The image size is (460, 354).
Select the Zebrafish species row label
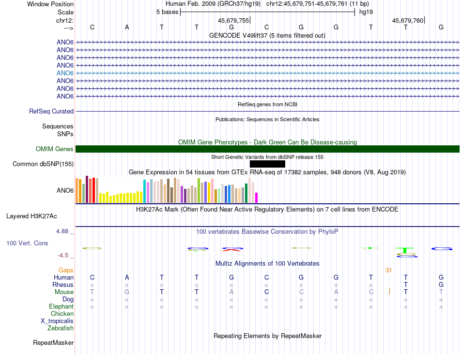(61, 328)
